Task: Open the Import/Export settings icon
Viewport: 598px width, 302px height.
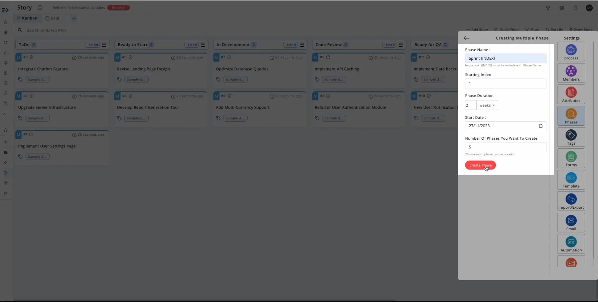Action: (571, 201)
